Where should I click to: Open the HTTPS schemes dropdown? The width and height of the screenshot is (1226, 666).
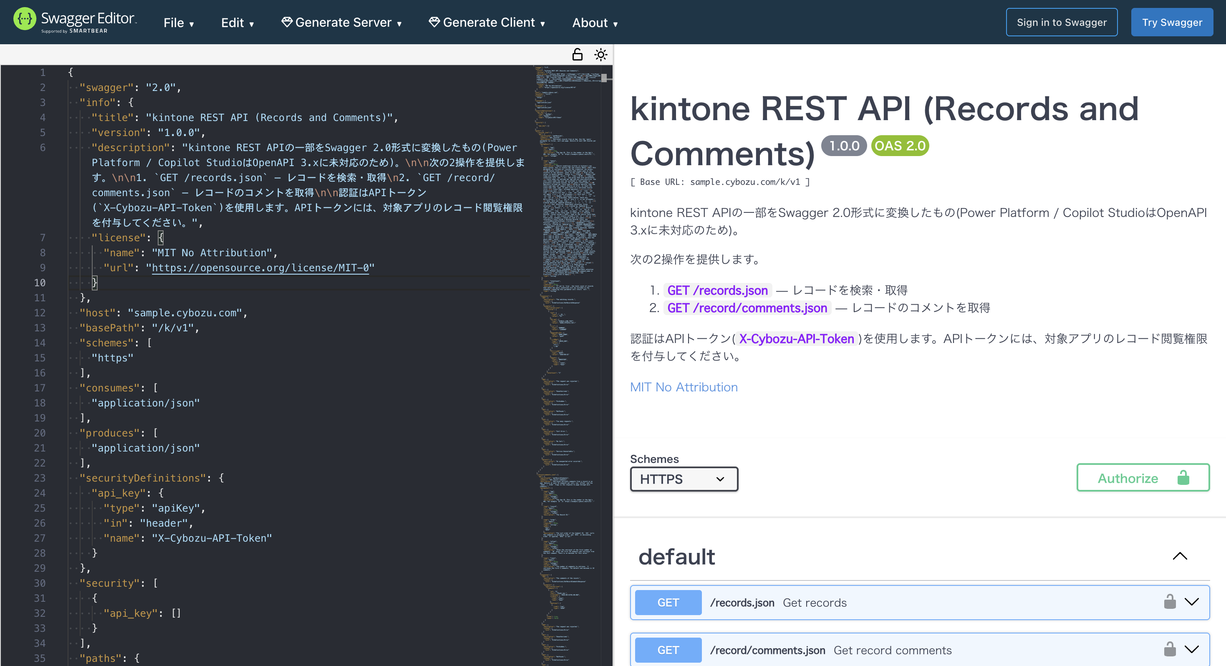684,479
